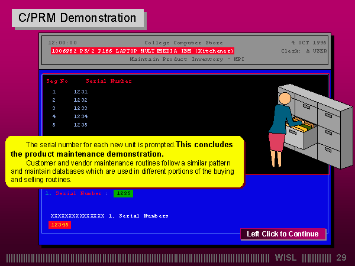Click the 12:00:00 clock in terminal header

point(62,43)
